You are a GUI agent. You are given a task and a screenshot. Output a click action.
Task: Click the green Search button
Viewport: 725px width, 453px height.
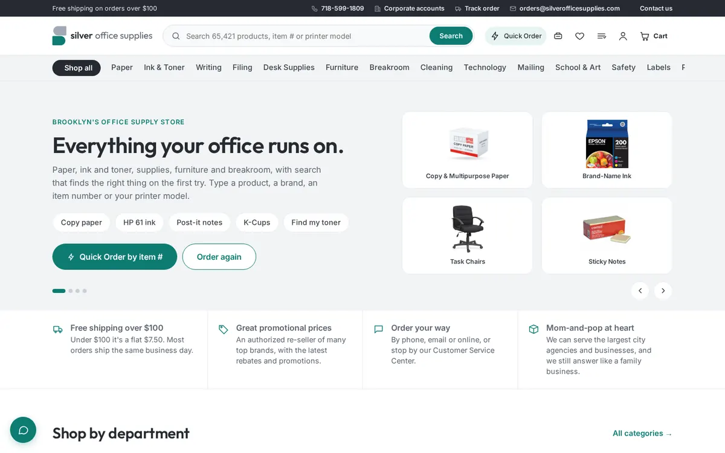(451, 36)
